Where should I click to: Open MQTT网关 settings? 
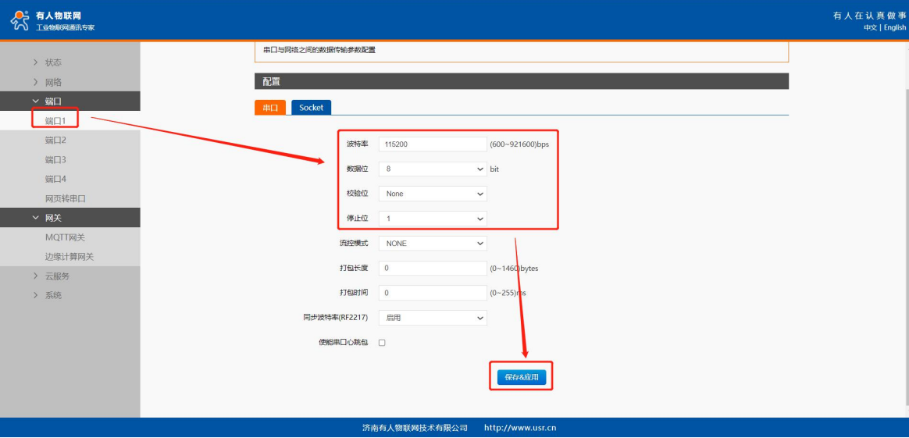click(x=65, y=237)
